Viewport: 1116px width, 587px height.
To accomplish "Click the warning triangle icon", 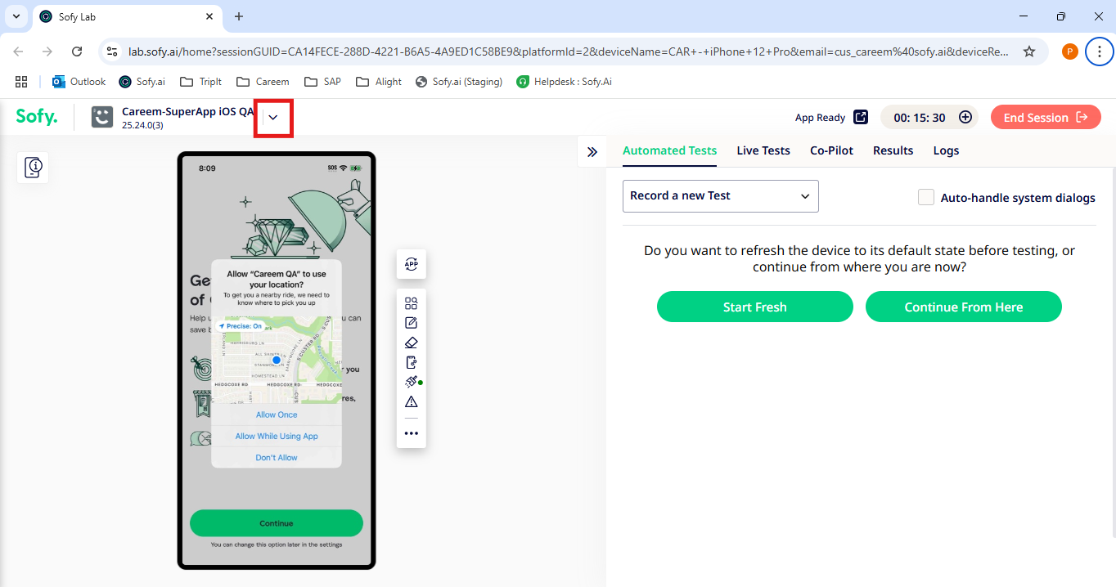I will tap(412, 401).
